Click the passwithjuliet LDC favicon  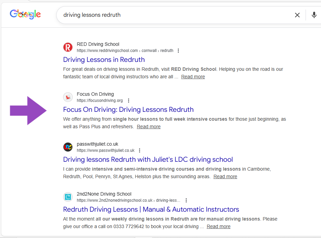[x=68, y=147]
